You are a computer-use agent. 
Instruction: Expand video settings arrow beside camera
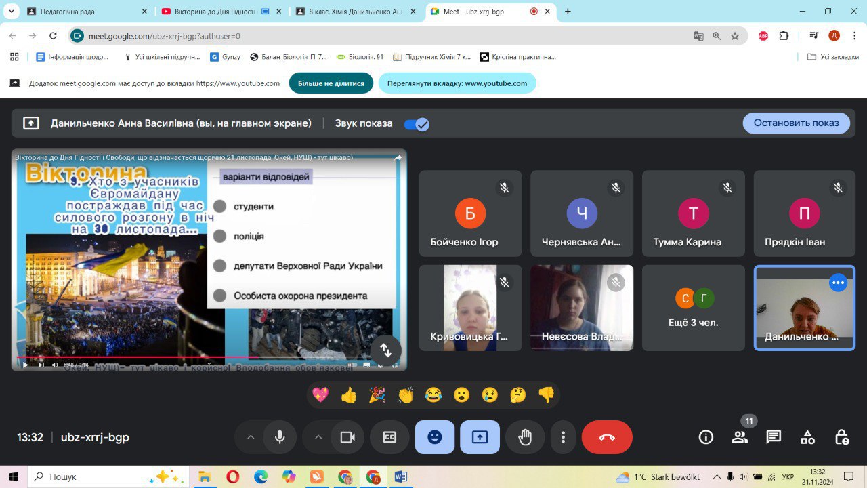tap(318, 437)
